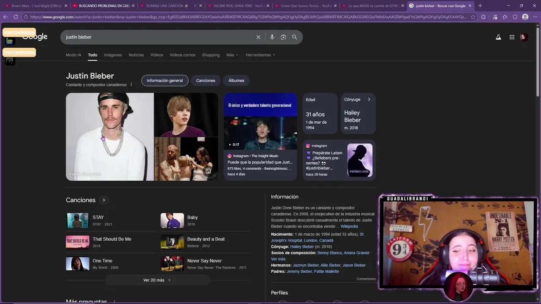Open the favorites list icon in the toolbar
Viewport: 541px width, 304px height.
point(505,17)
